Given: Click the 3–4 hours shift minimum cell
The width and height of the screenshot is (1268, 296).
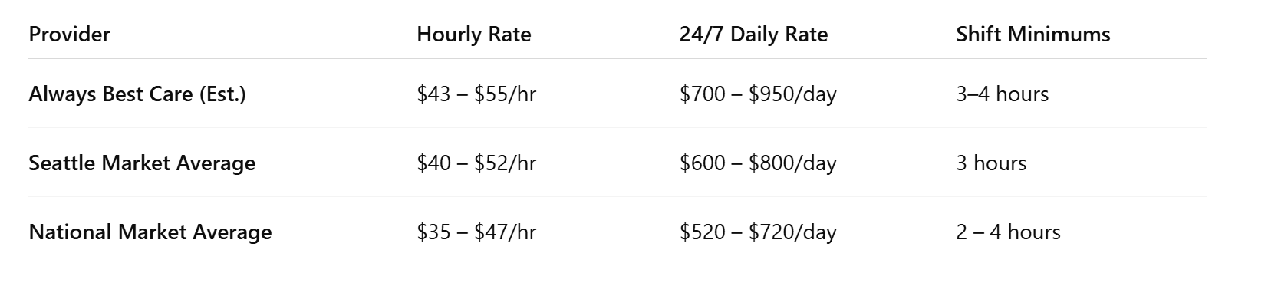Looking at the screenshot, I should coord(1002,94).
